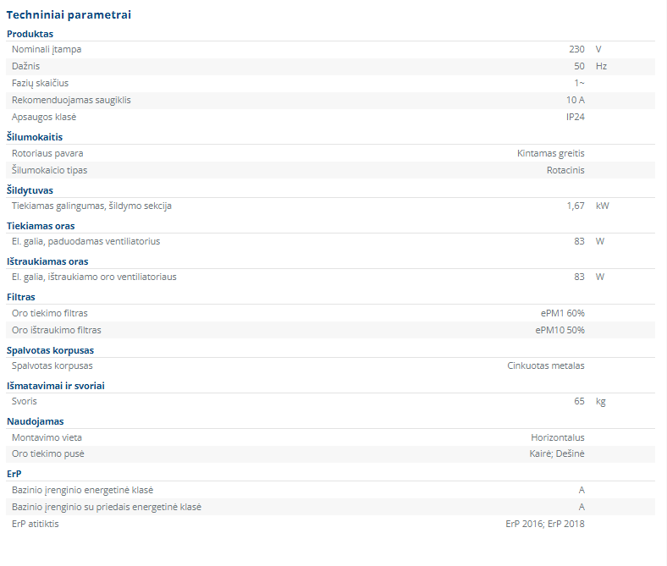The width and height of the screenshot is (667, 566).
Task: Click the Šilumokaitis section header
Action: pyautogui.click(x=35, y=137)
